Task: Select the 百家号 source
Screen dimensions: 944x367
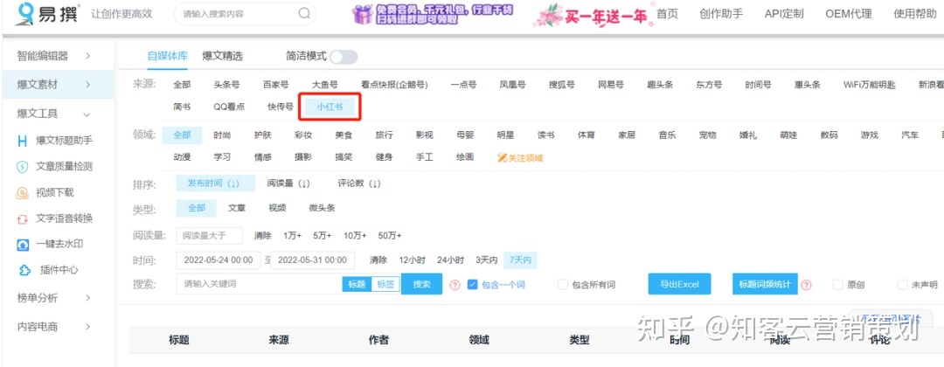Action: click(275, 85)
